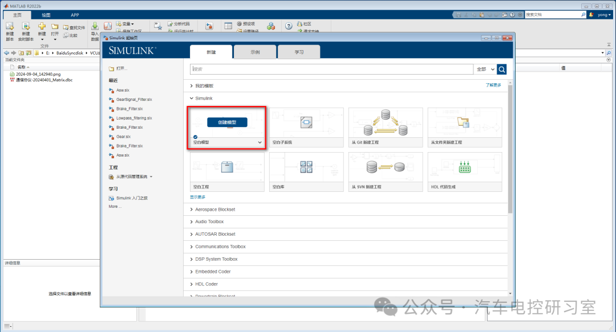Click the Layout icon in MATLAB toolbar
Viewport: 616px width, 332px height.
point(228,26)
